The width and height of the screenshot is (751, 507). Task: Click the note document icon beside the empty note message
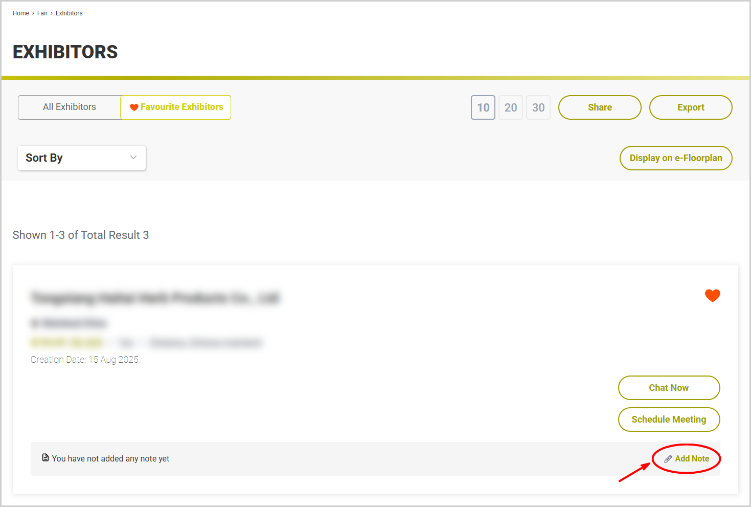point(45,458)
